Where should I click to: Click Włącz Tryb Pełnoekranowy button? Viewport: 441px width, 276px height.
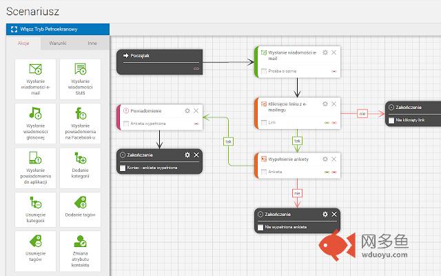[x=58, y=29]
